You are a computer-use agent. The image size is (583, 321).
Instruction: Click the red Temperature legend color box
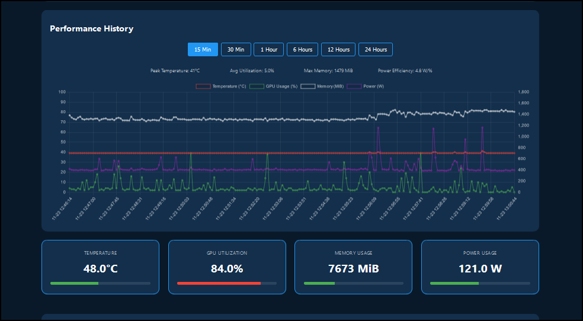(203, 86)
